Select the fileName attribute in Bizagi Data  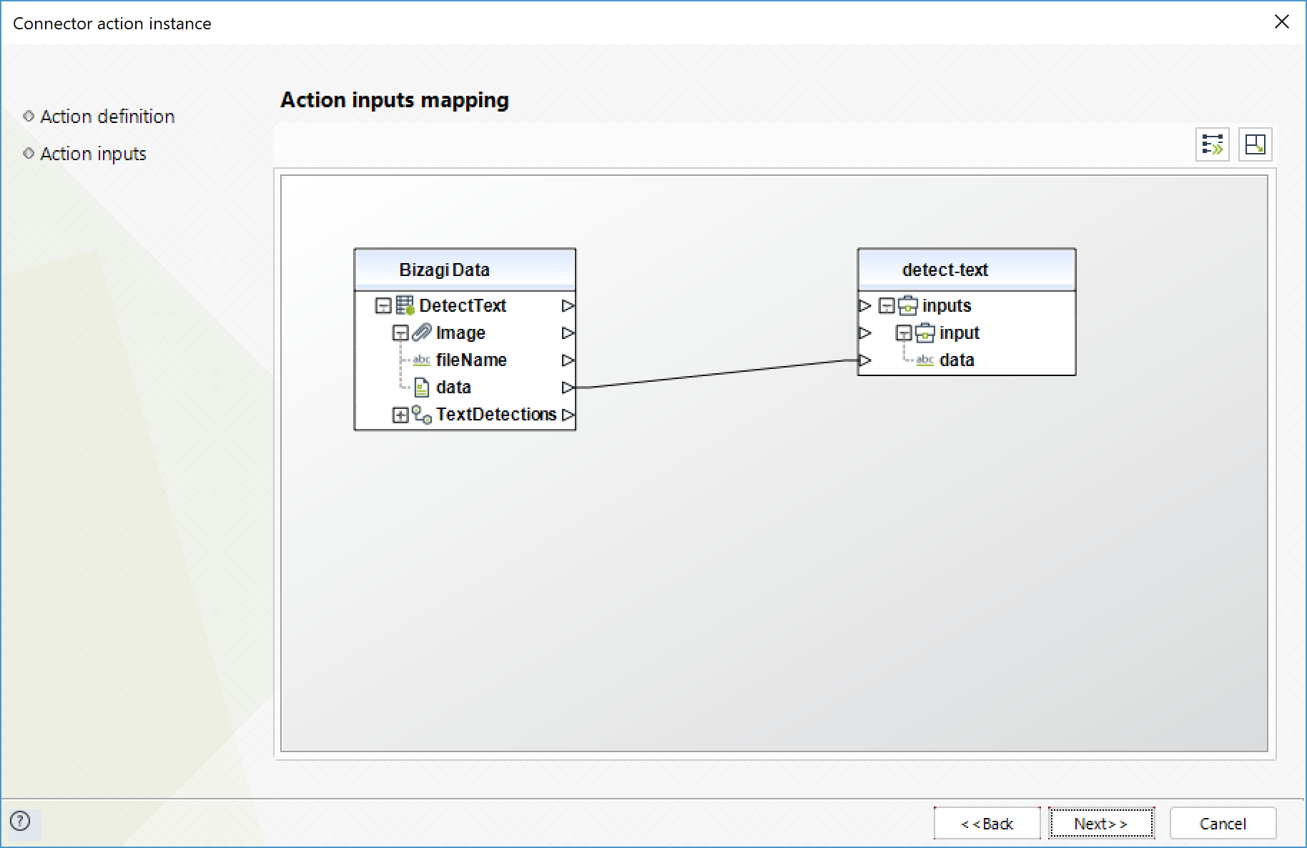pyautogui.click(x=471, y=360)
